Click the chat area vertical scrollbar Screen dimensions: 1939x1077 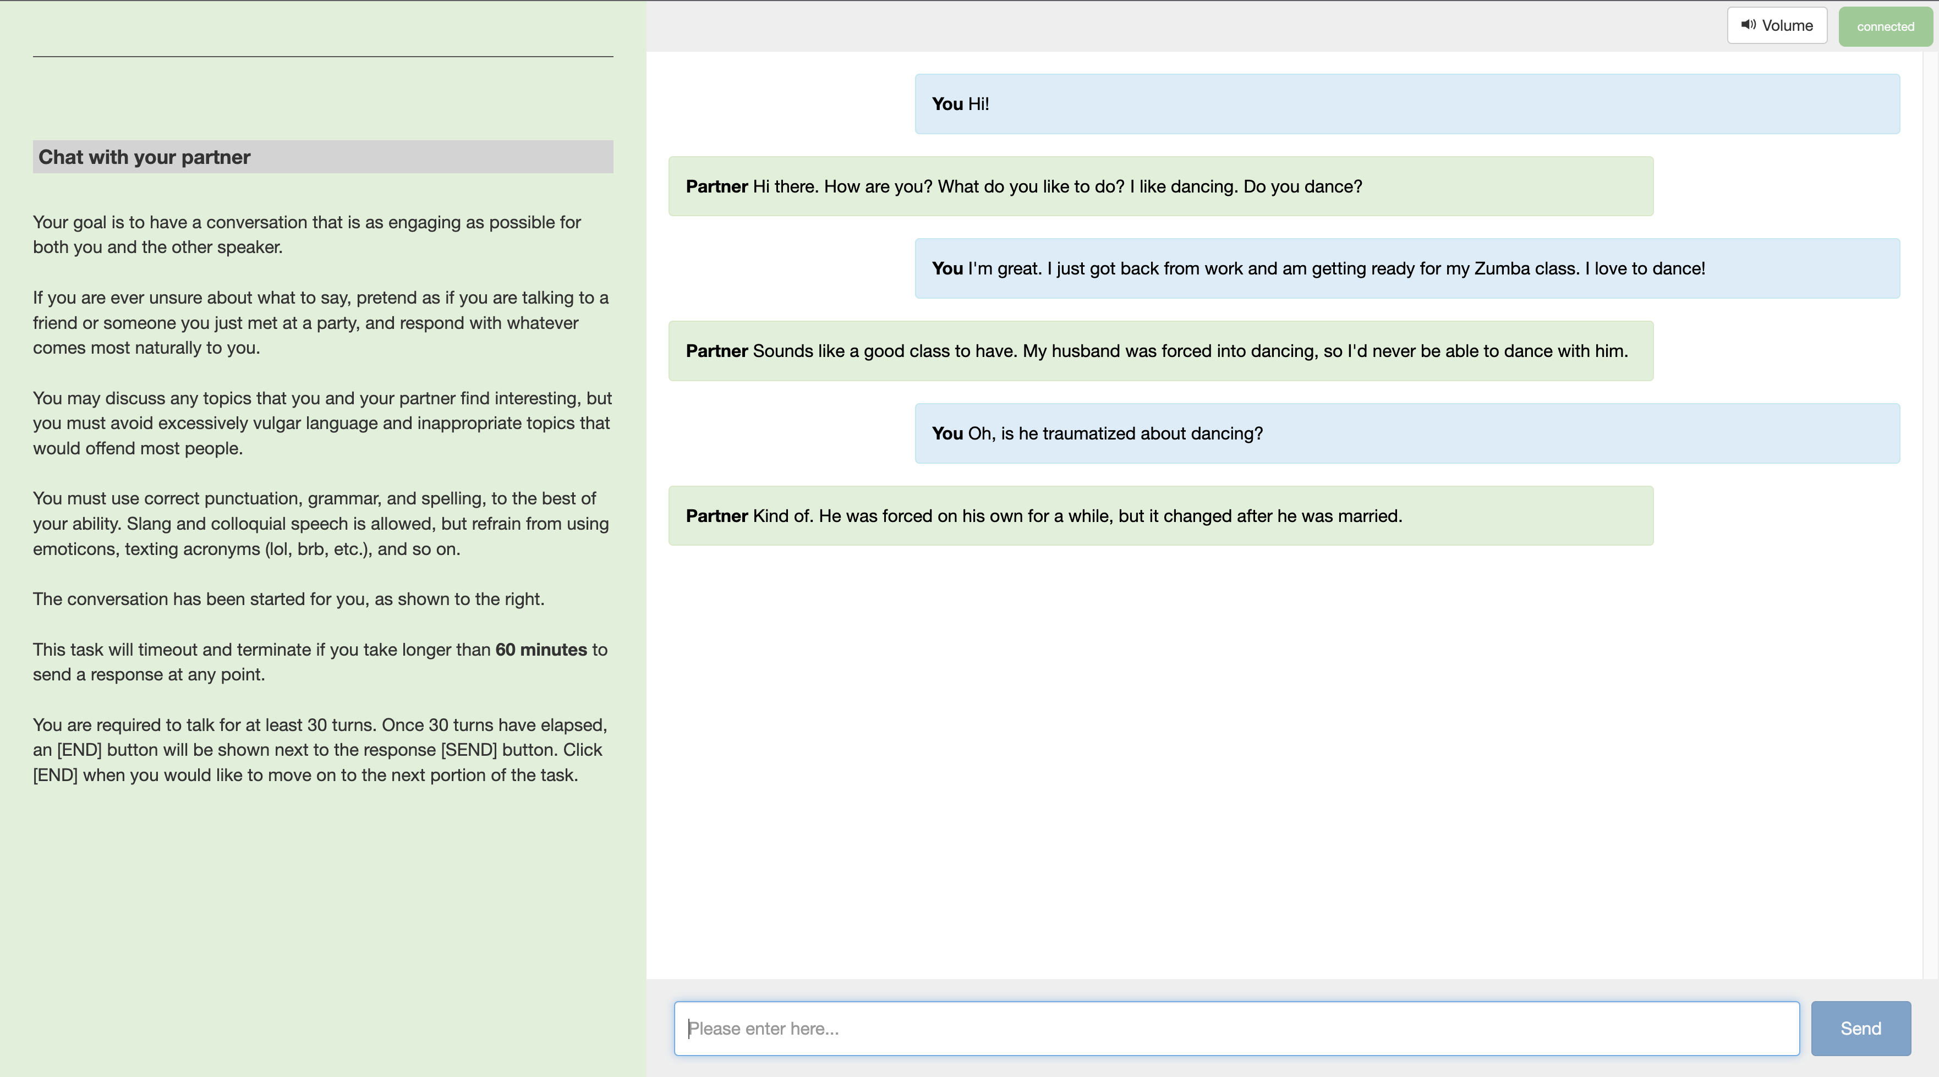coord(1930,512)
